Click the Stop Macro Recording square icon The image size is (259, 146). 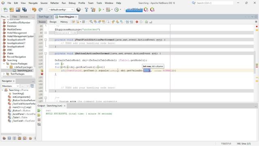[x=141, y=22]
